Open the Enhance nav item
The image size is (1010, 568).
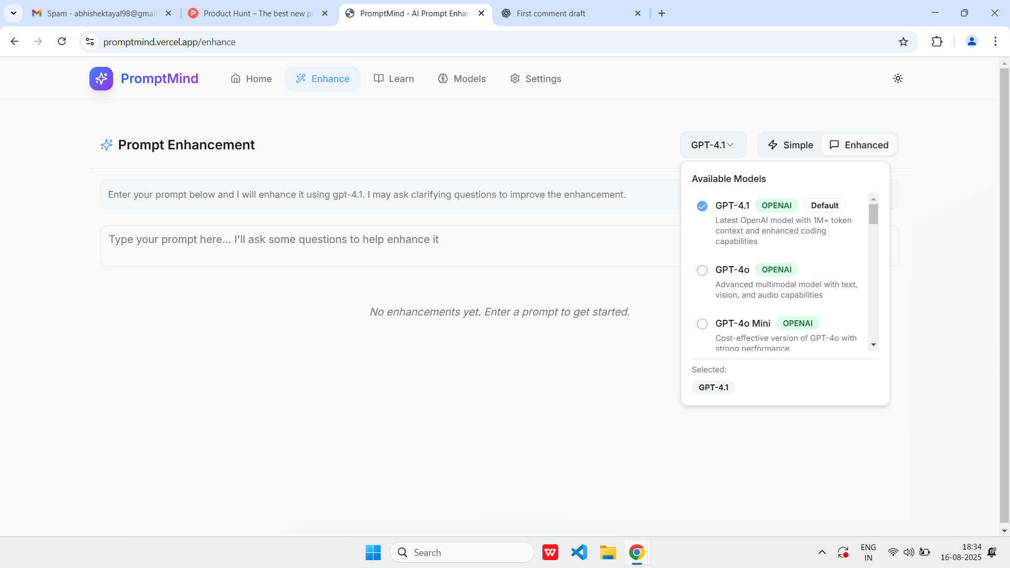click(x=322, y=78)
